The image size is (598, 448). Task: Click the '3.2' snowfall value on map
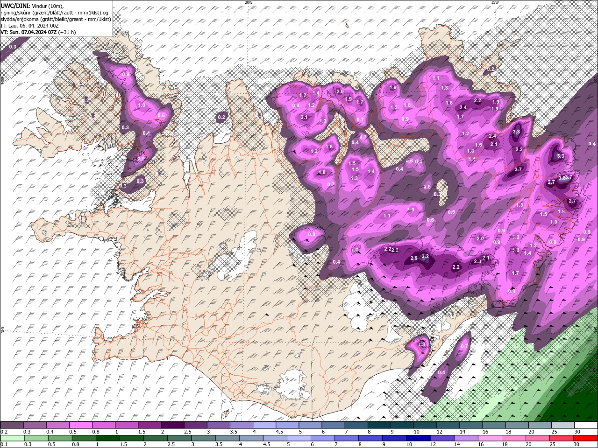[425, 256]
